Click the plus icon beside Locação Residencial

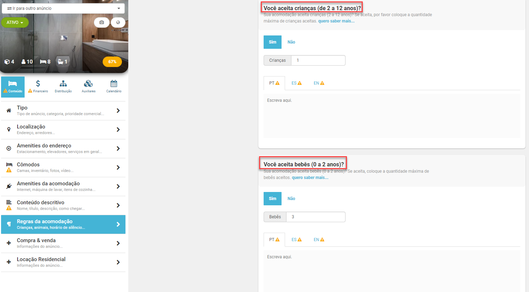tap(9, 262)
